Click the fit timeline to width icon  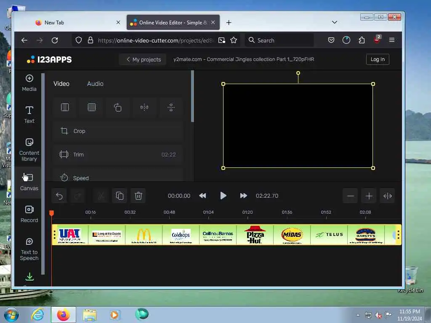(x=387, y=196)
